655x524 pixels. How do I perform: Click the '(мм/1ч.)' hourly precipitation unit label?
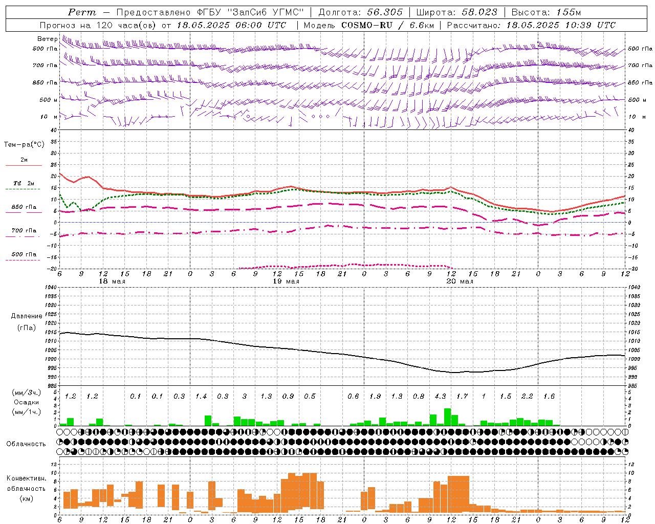pos(28,412)
